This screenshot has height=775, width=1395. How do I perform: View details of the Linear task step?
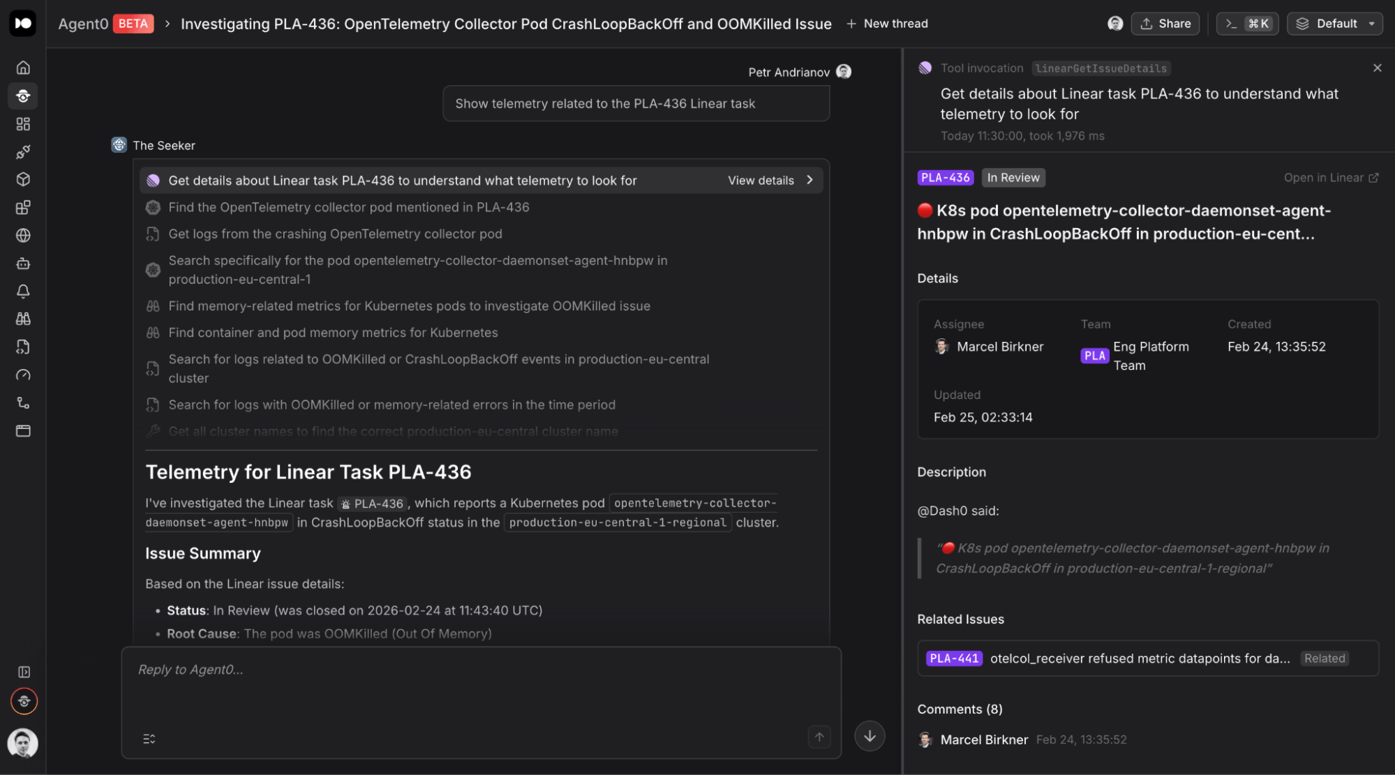pyautogui.click(x=761, y=181)
